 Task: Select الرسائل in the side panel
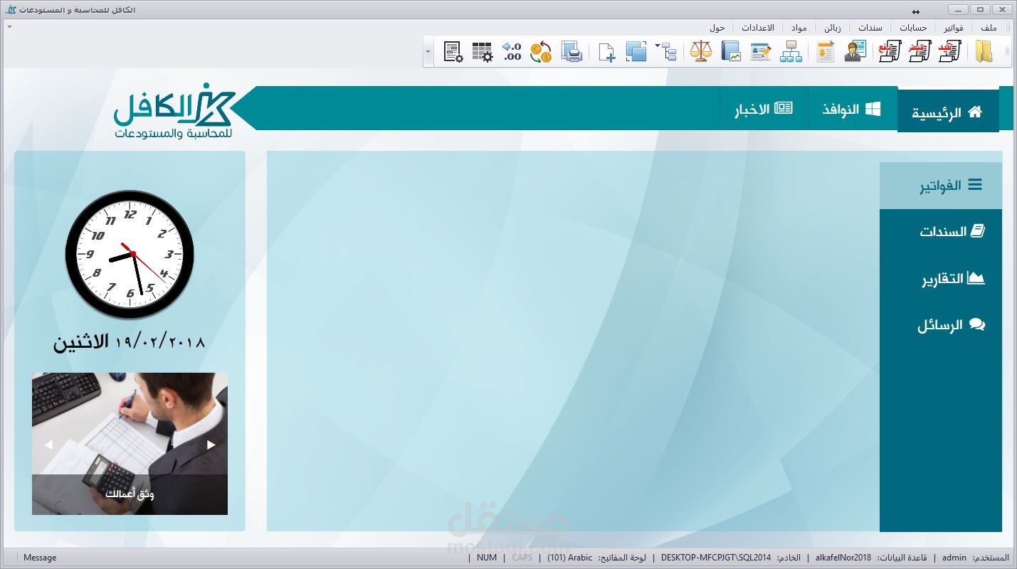point(940,325)
